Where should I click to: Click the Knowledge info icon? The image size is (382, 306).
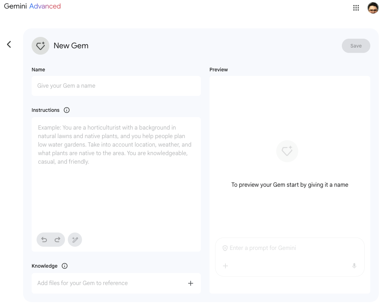click(x=65, y=266)
